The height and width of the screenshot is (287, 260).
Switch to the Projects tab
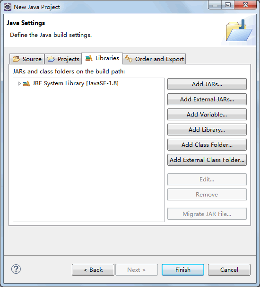point(63,59)
